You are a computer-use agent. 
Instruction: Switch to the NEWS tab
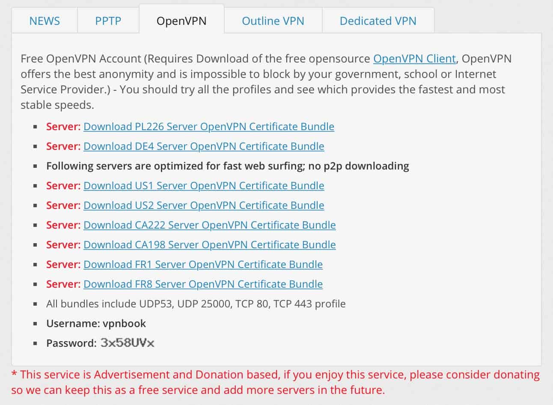(x=45, y=21)
